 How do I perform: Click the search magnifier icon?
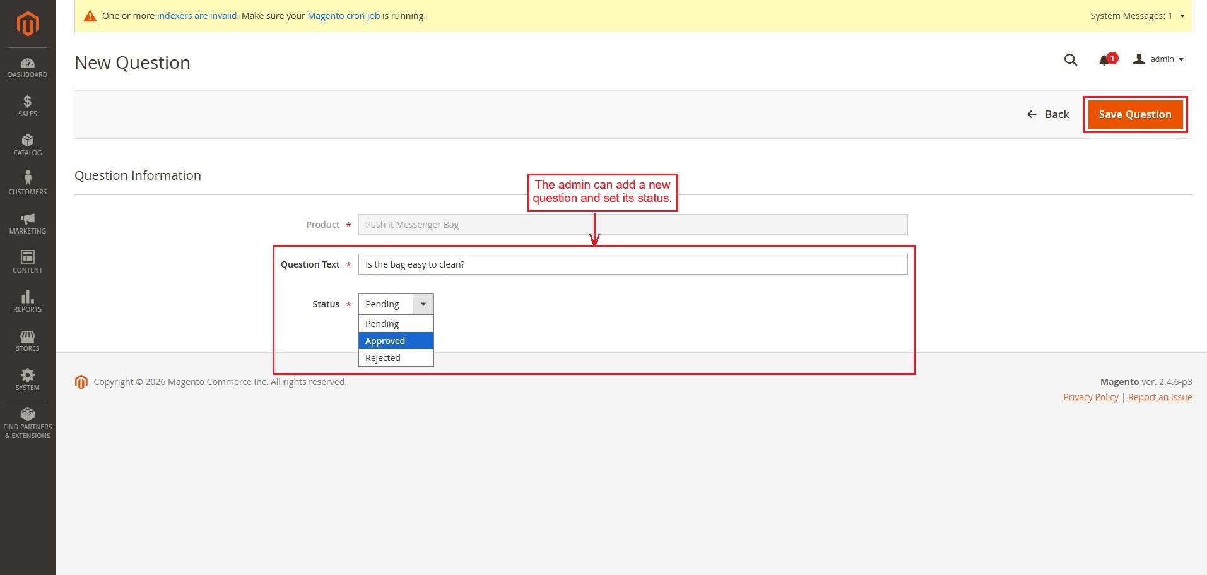pyautogui.click(x=1070, y=60)
